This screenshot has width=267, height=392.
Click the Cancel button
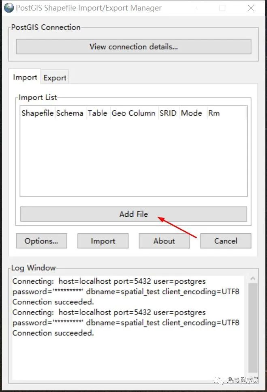tap(226, 241)
